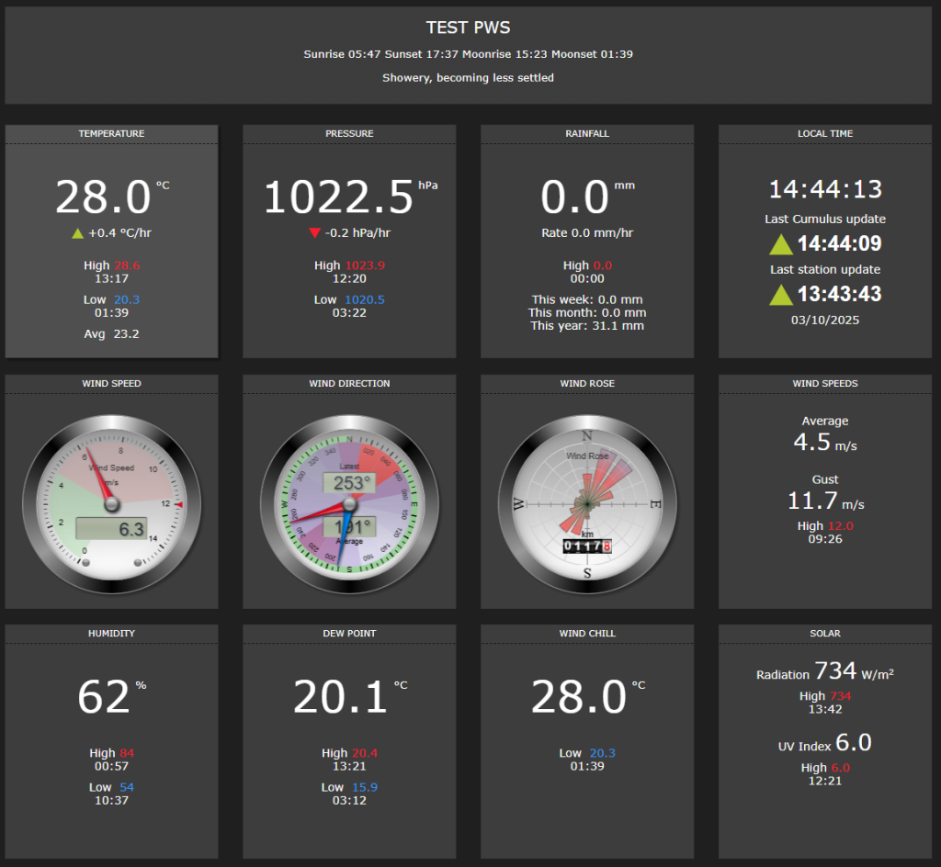941x867 pixels.
Task: Open the TEST PWS station title
Action: 469,28
